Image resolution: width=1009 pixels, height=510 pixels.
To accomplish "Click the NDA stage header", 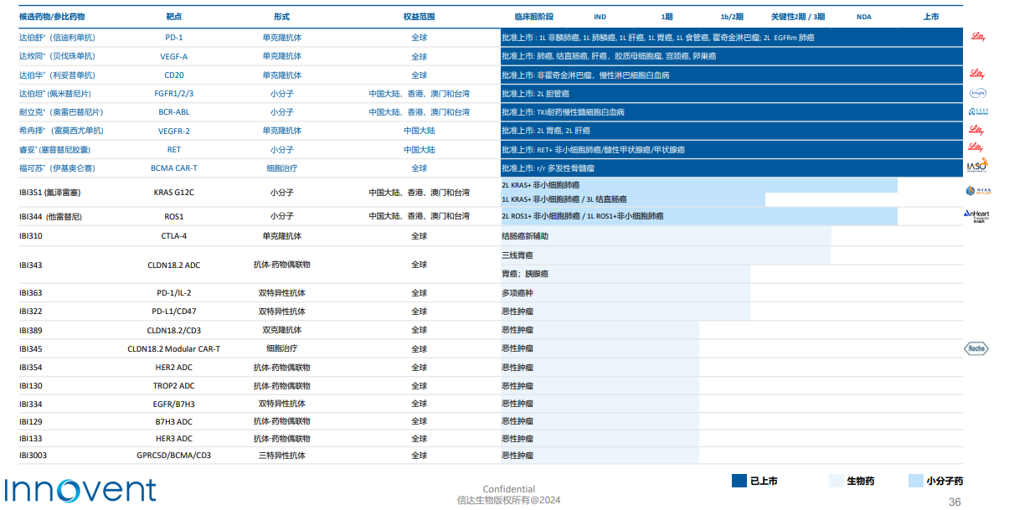I will point(863,17).
